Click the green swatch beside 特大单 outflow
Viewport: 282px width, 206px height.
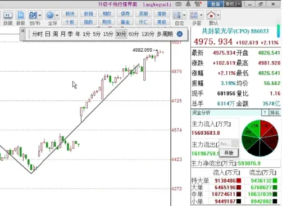pyautogui.click(x=275, y=181)
